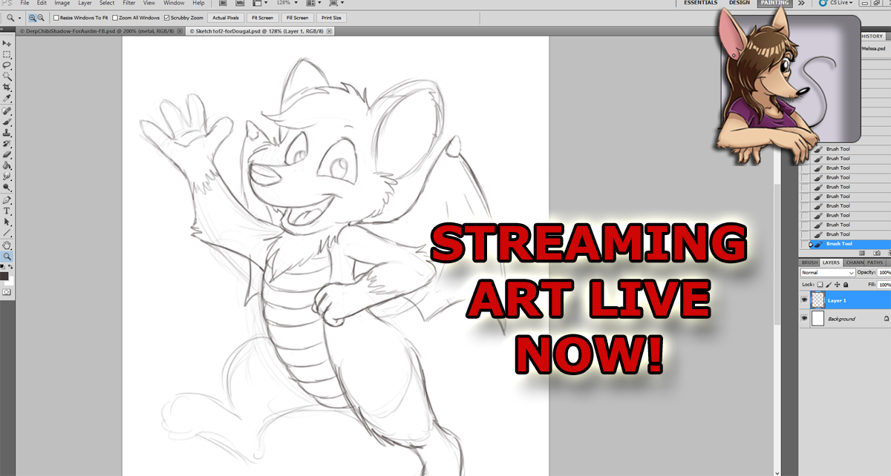This screenshot has height=476, width=891.
Task: Click the foreground color swatch
Action: pyautogui.click(x=4, y=276)
